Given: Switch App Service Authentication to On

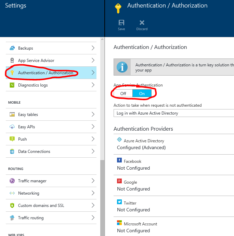Looking at the screenshot, I should coord(142,93).
